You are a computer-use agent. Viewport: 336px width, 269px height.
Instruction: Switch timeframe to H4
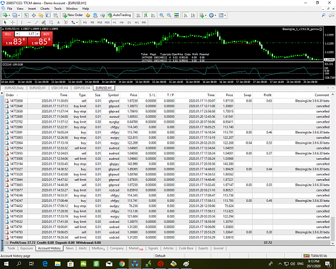click(x=121, y=22)
